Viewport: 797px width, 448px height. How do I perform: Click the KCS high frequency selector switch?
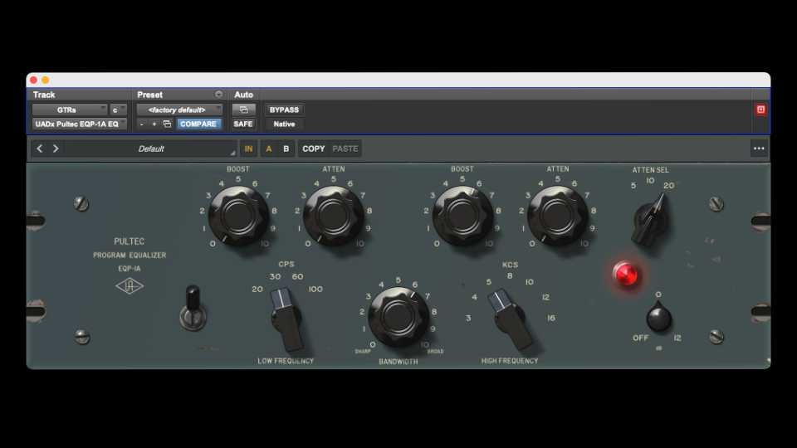(510, 319)
